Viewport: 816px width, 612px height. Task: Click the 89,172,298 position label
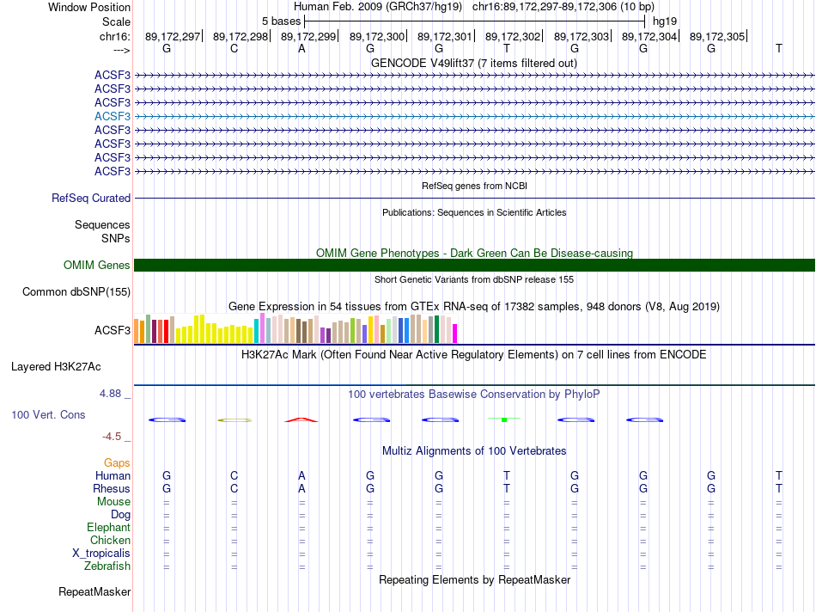pos(241,36)
